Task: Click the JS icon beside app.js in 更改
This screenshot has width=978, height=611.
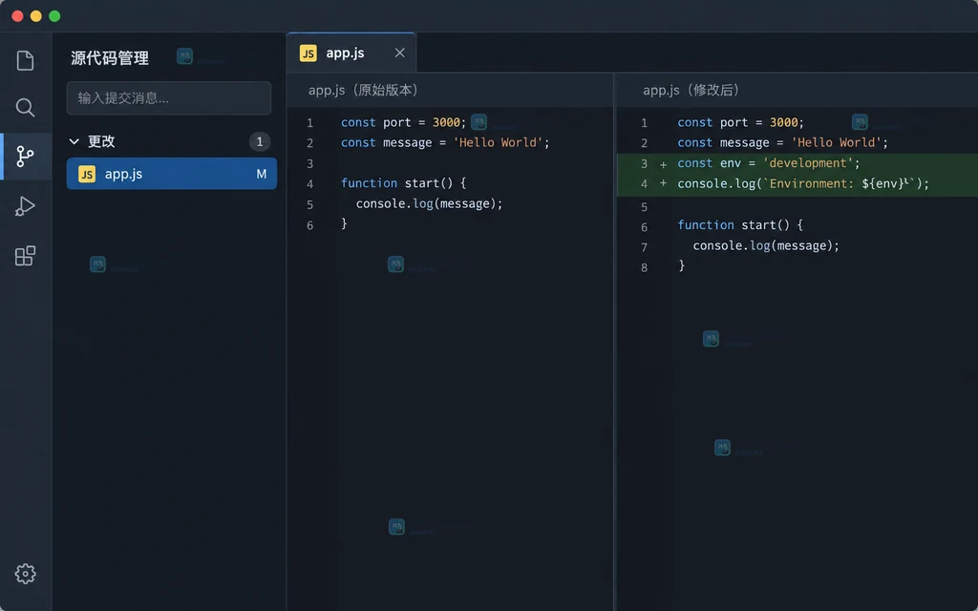Action: pos(87,174)
